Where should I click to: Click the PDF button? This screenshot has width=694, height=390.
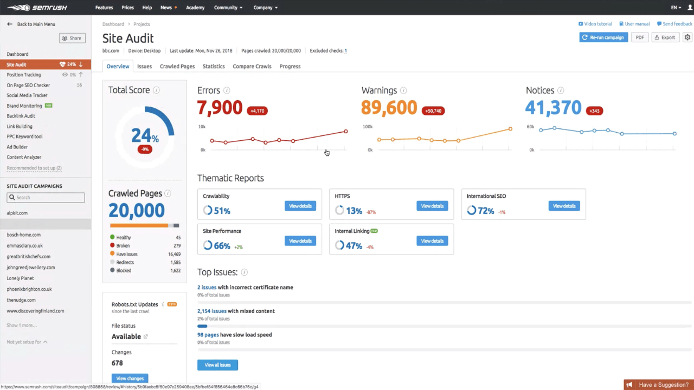[x=640, y=37]
